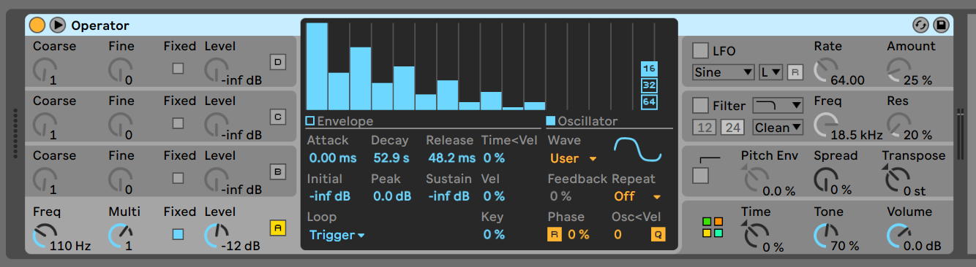This screenshot has width=976, height=267.
Task: Click the phase retrigger R button
Action: [x=554, y=234]
